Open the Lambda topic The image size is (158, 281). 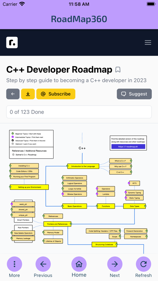click(x=106, y=194)
